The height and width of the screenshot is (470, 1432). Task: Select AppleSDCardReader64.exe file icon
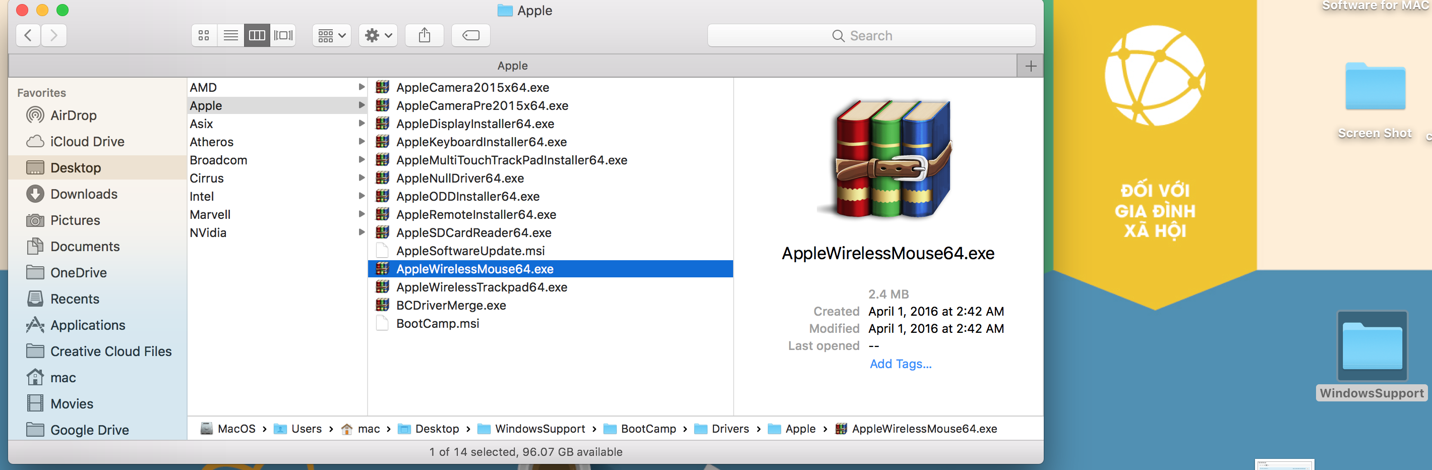(383, 232)
